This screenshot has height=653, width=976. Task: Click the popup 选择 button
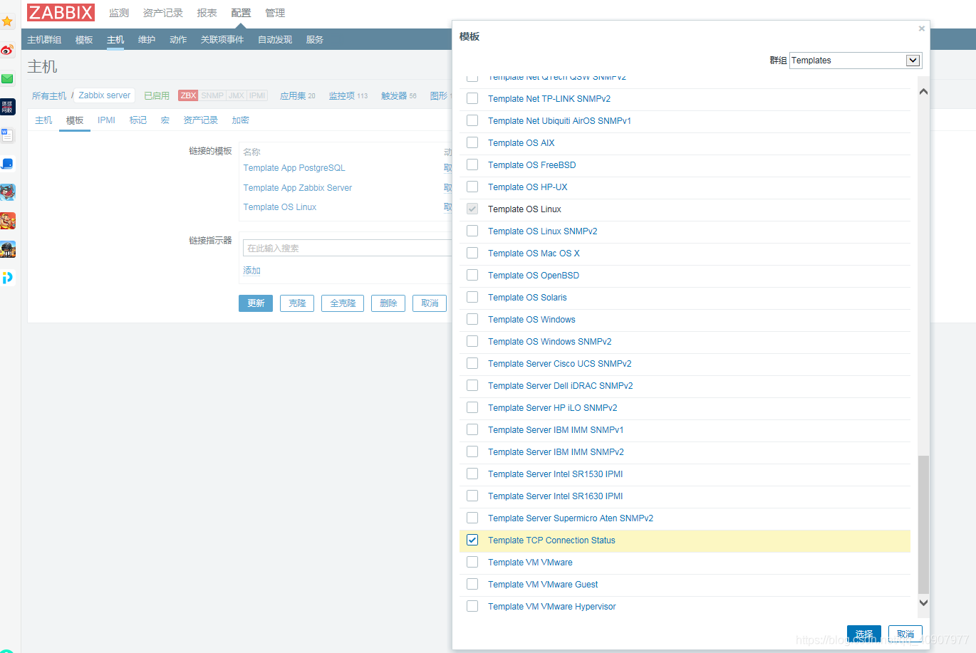pos(864,634)
